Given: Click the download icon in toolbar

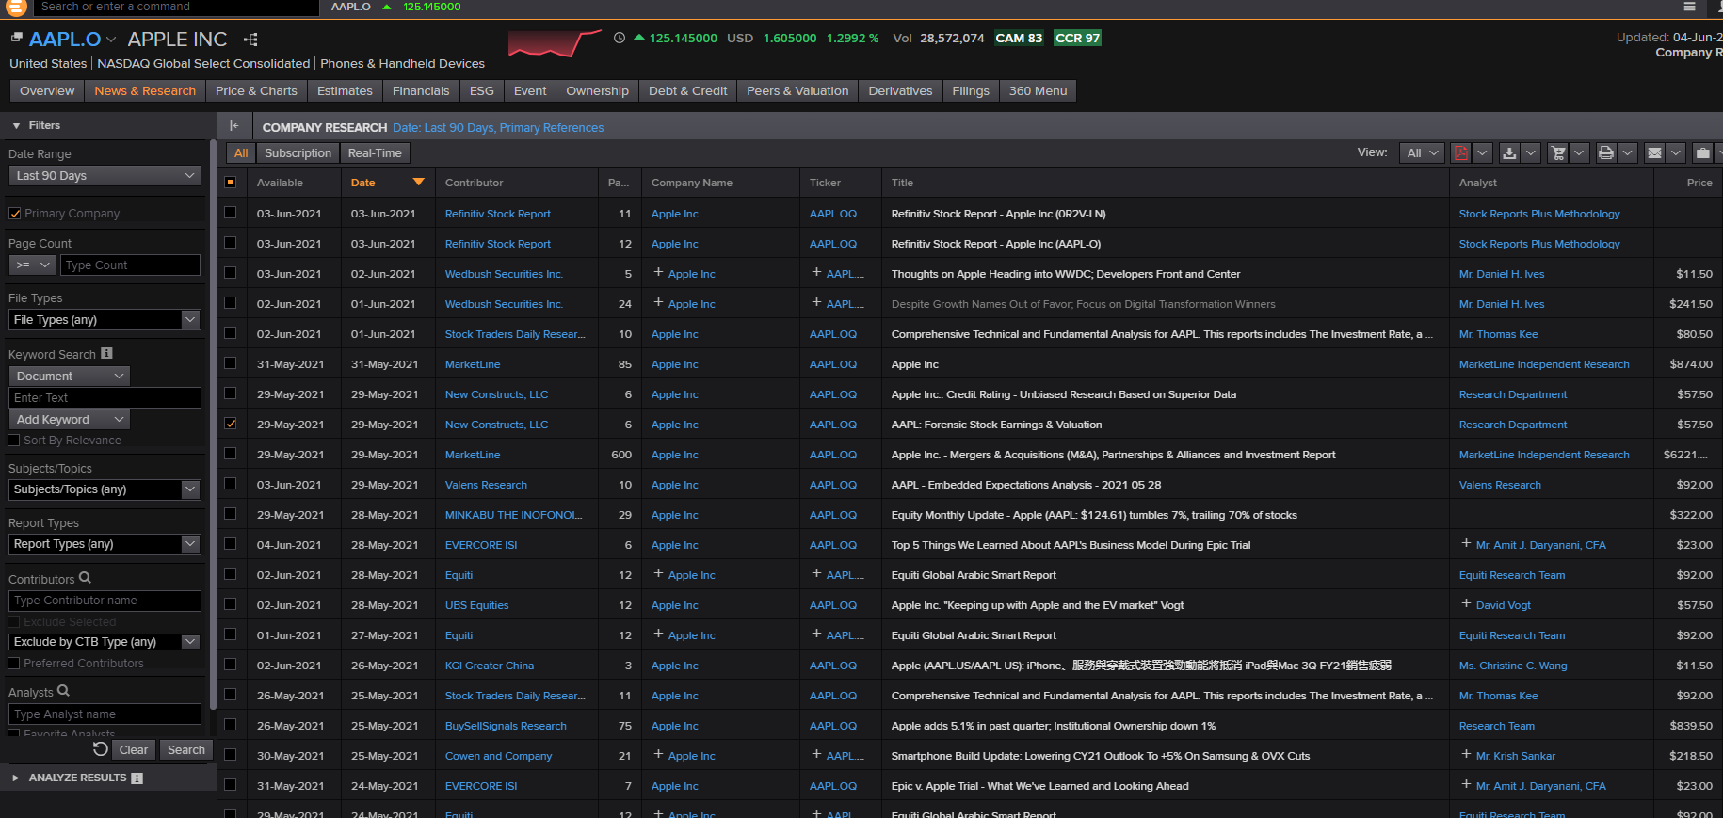Looking at the screenshot, I should click(x=1509, y=152).
